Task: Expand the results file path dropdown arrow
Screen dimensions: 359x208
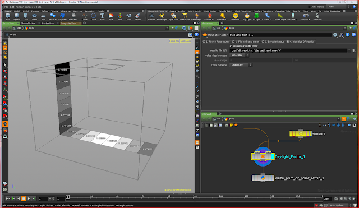Action: [x=349, y=50]
